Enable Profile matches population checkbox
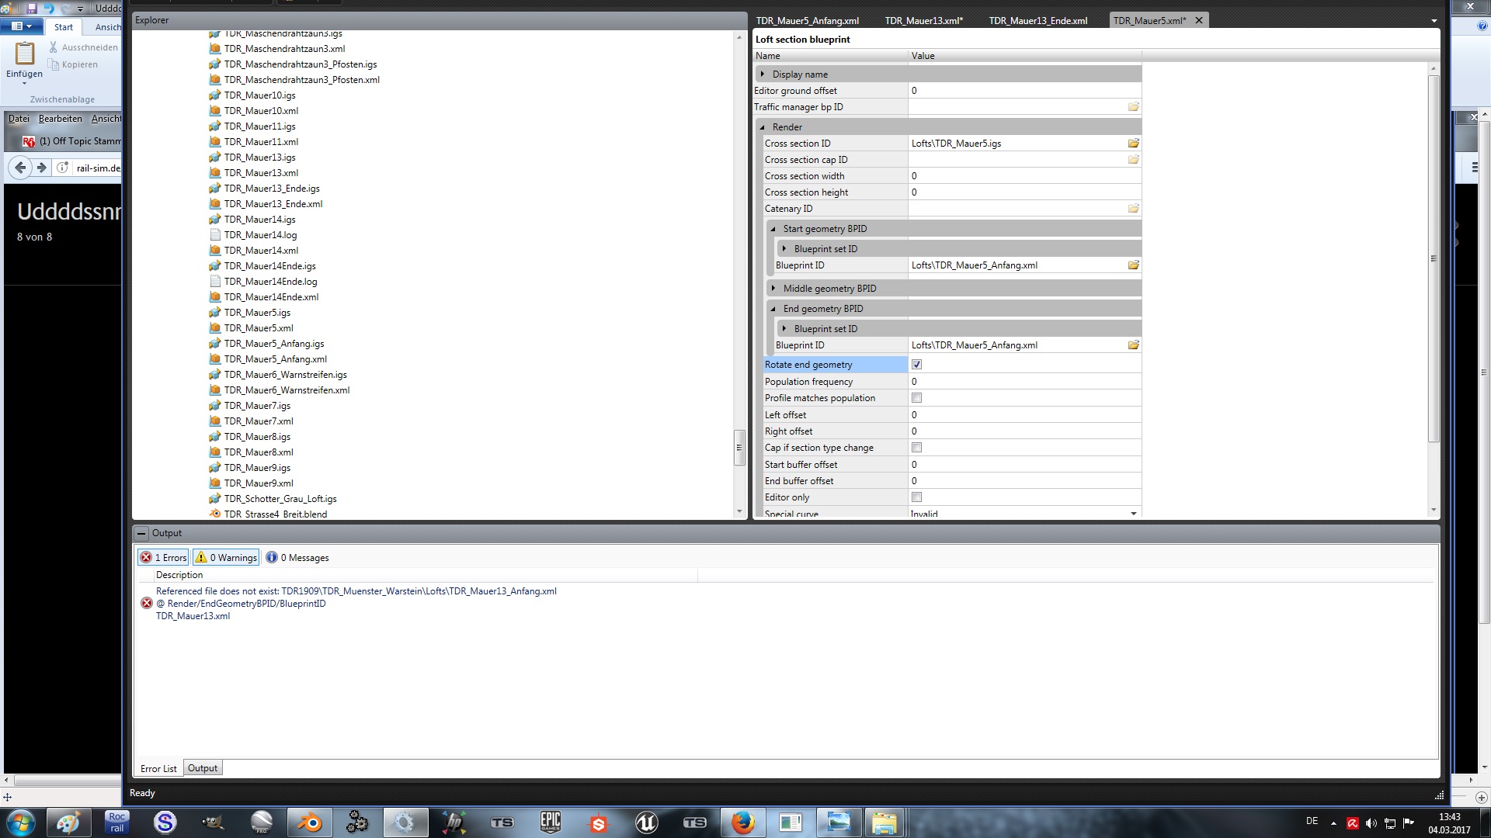The height and width of the screenshot is (838, 1491). 916,398
